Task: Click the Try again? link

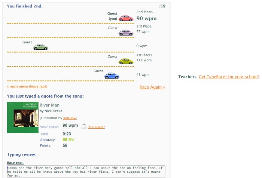Action: tap(97, 127)
